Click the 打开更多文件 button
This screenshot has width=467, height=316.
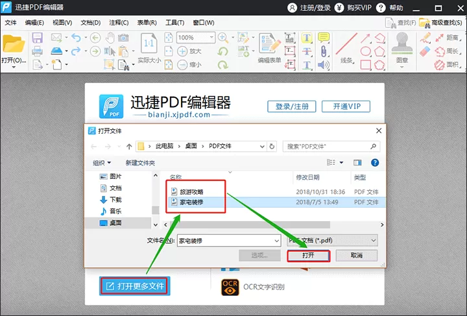[x=135, y=286]
